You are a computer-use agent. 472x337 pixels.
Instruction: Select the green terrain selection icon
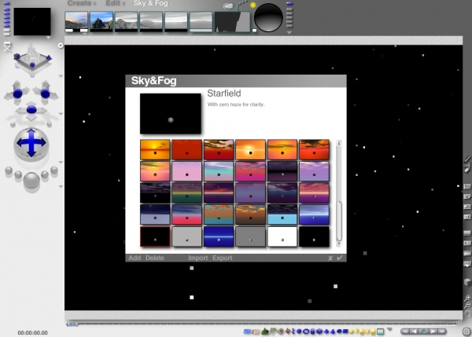point(265,332)
